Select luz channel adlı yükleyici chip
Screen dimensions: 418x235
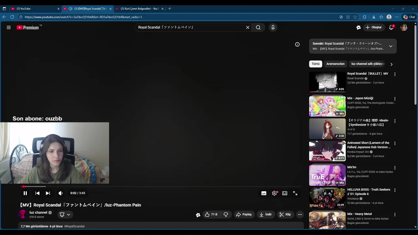368,64
